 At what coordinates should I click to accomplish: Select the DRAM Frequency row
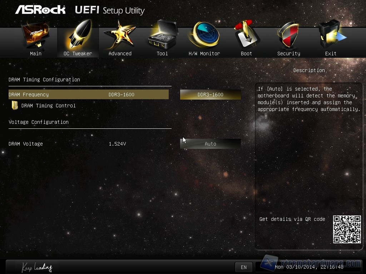click(89, 95)
